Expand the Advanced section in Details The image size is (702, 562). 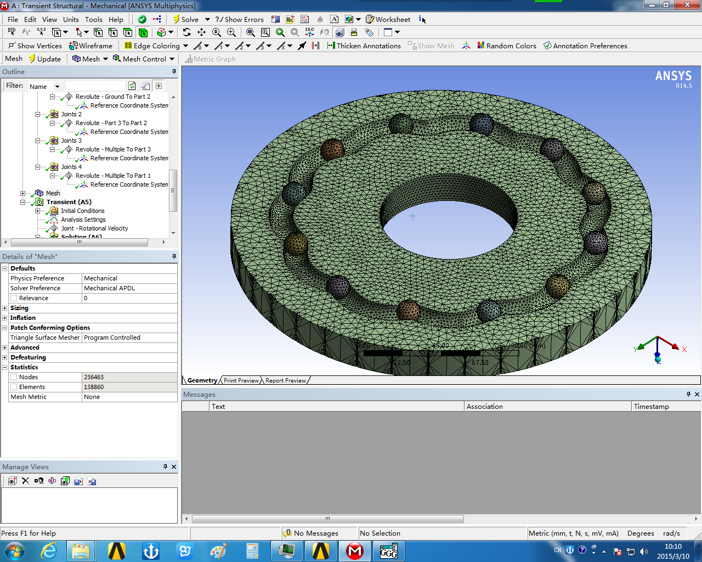pyautogui.click(x=5, y=347)
